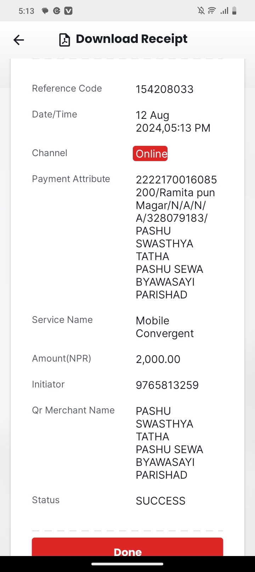
Task: Tap the cellular signal strength icon
Action: point(224,11)
